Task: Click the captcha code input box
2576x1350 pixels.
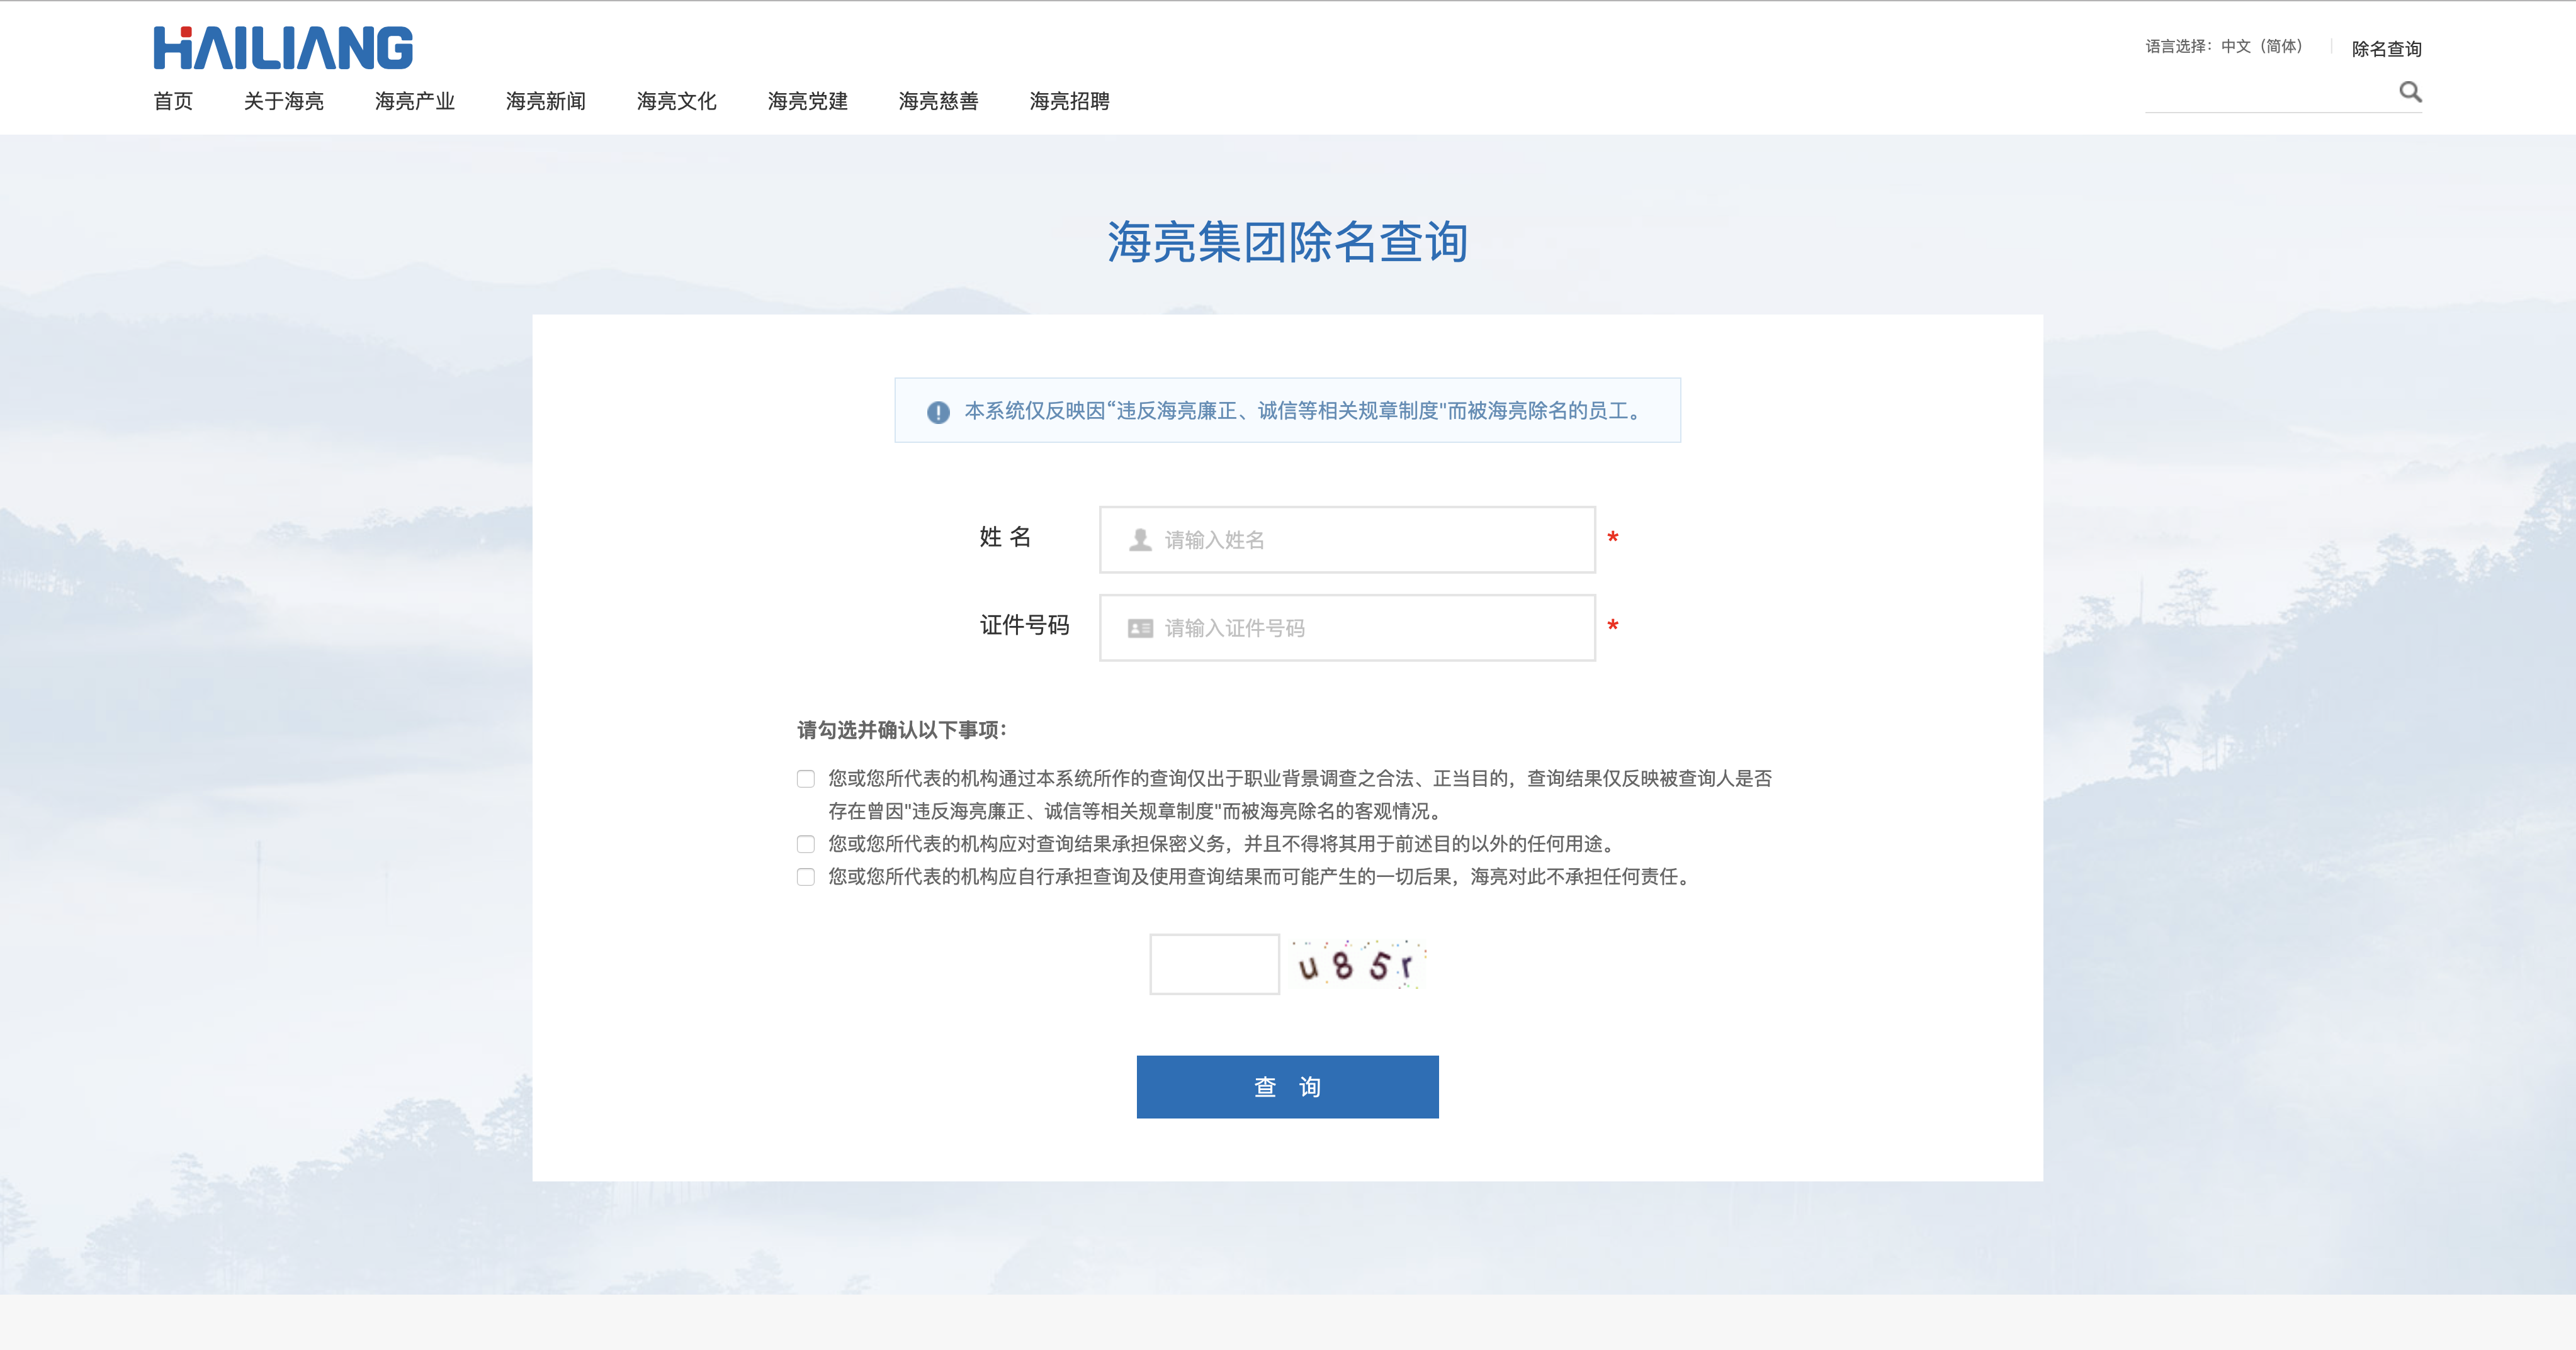Action: point(1214,964)
